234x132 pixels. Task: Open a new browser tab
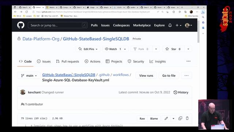182,7
